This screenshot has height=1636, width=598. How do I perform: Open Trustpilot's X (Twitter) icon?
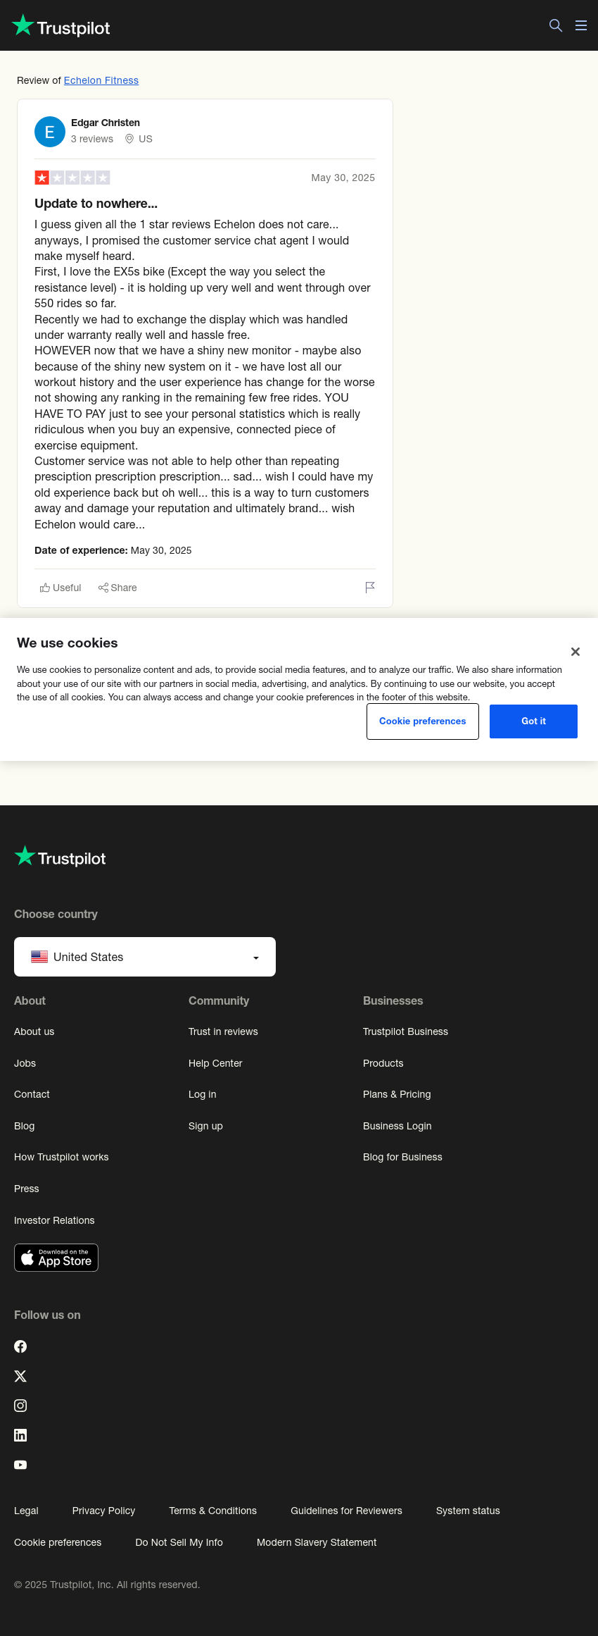pos(20,1376)
